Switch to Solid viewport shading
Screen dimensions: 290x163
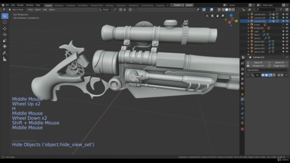(x=227, y=10)
